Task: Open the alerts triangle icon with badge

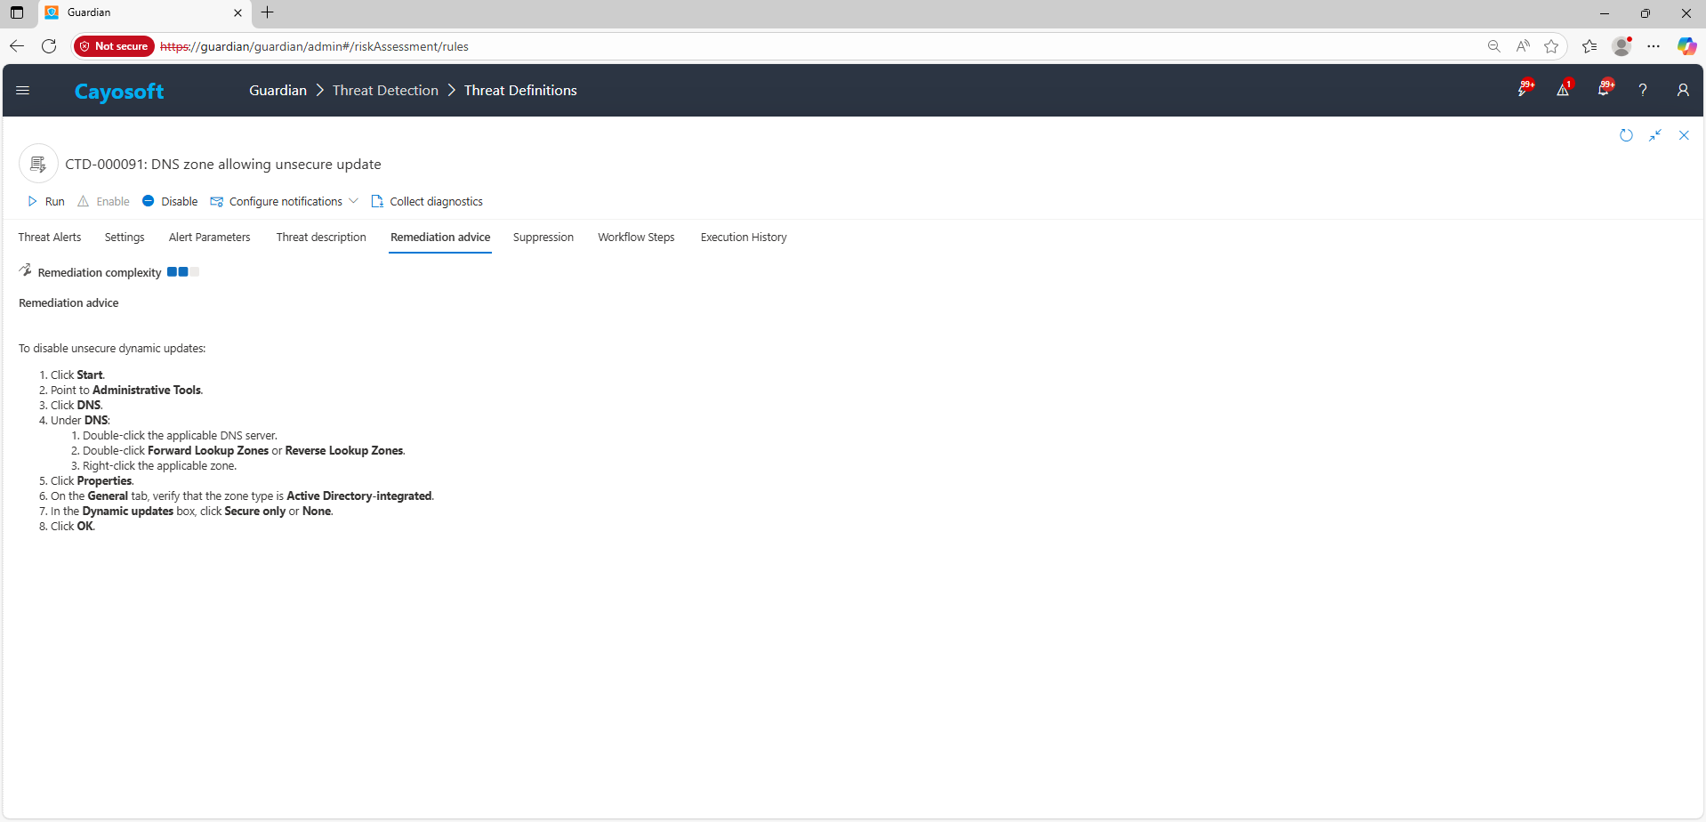Action: 1563,90
